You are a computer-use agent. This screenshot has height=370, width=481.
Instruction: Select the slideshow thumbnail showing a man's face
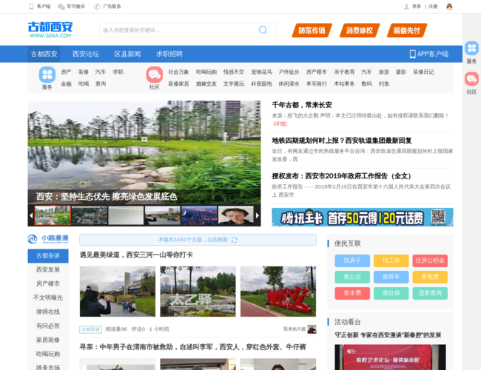pyautogui.click(x=236, y=215)
